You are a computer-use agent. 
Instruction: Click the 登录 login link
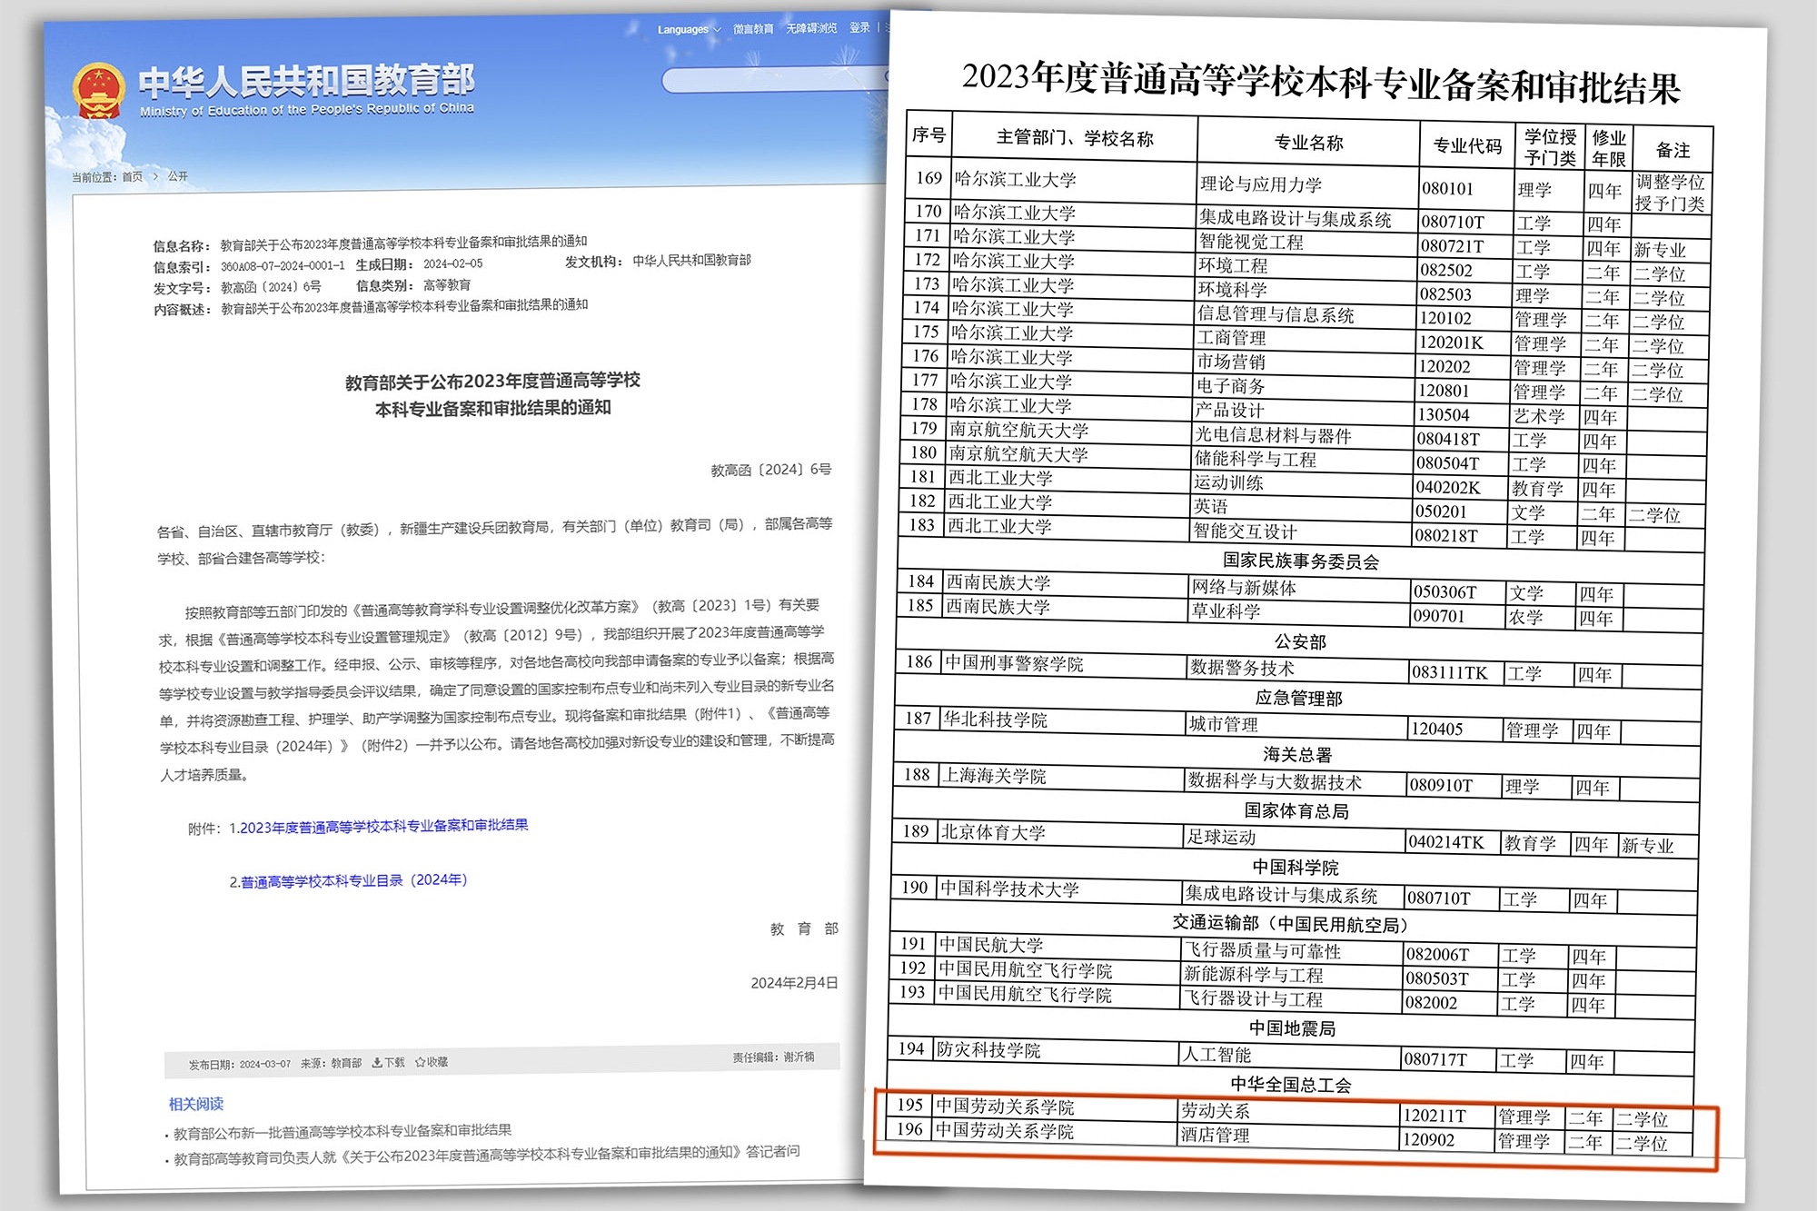pyautogui.click(x=859, y=28)
